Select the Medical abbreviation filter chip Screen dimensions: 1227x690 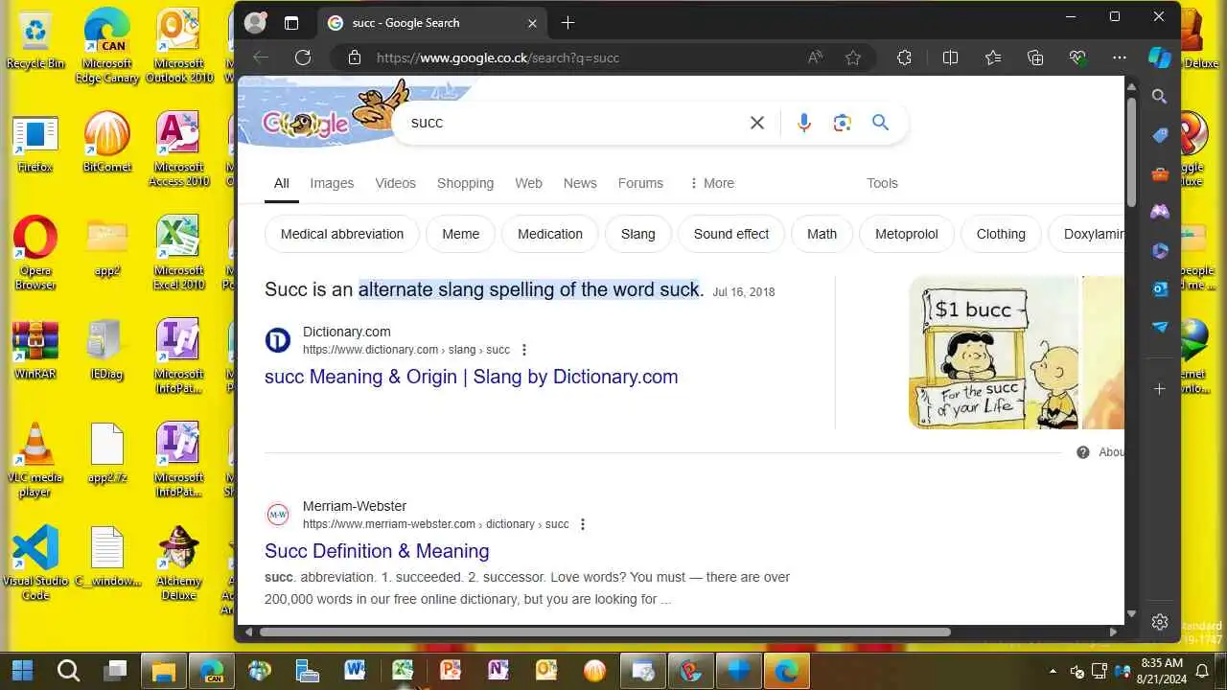pos(342,234)
